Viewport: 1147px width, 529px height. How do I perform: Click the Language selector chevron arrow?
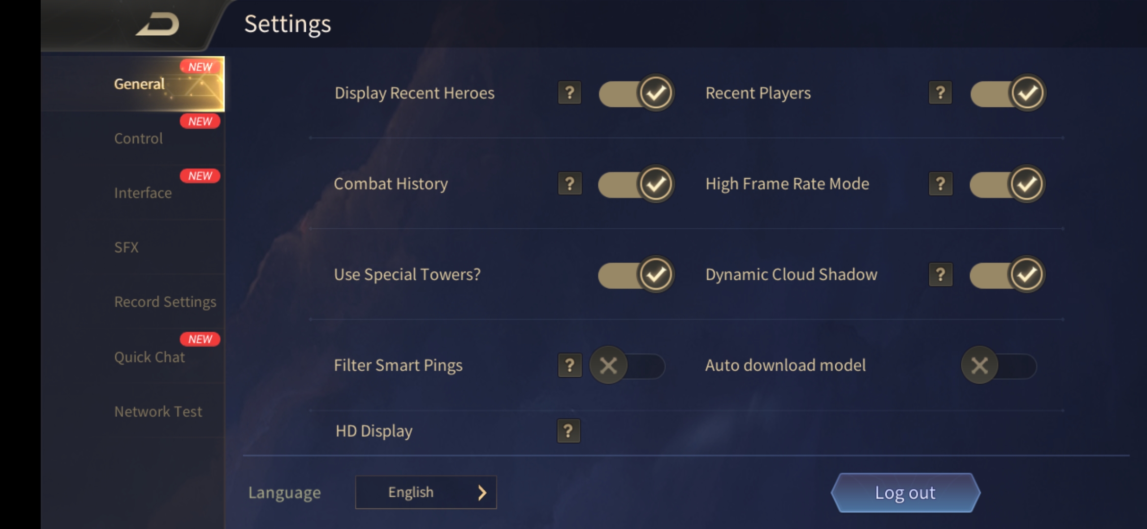[x=482, y=492]
